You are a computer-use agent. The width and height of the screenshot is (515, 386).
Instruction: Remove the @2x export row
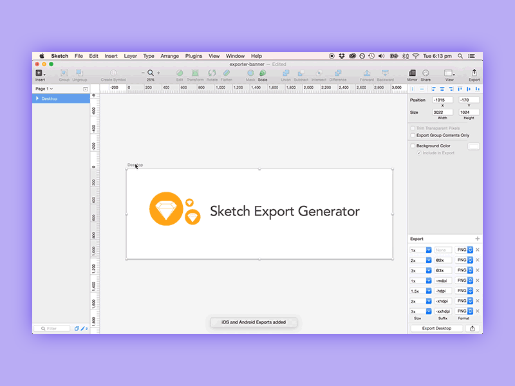(478, 260)
